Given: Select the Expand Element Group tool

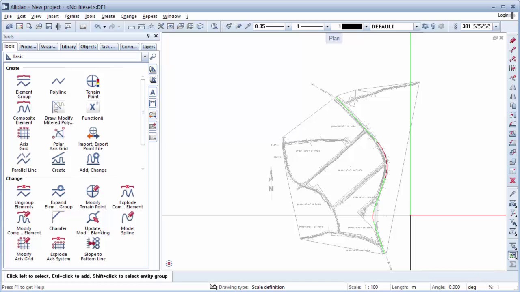Looking at the screenshot, I should [x=58, y=197].
